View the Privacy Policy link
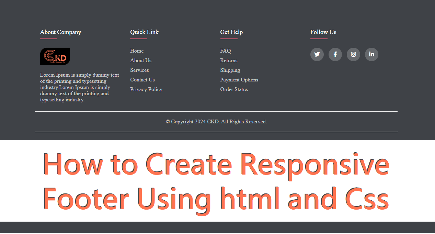 click(146, 89)
